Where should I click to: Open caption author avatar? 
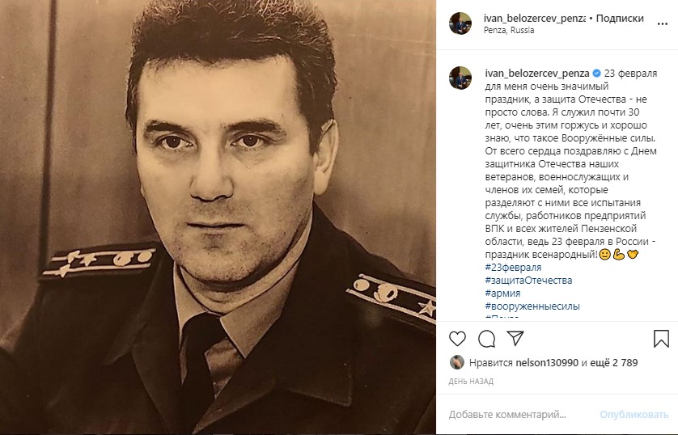coord(460,78)
